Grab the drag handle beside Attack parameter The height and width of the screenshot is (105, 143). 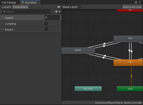pyautogui.click(x=2, y=29)
